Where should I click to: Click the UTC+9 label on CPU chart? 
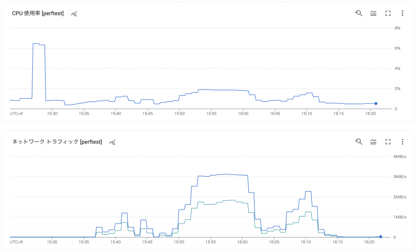click(16, 114)
